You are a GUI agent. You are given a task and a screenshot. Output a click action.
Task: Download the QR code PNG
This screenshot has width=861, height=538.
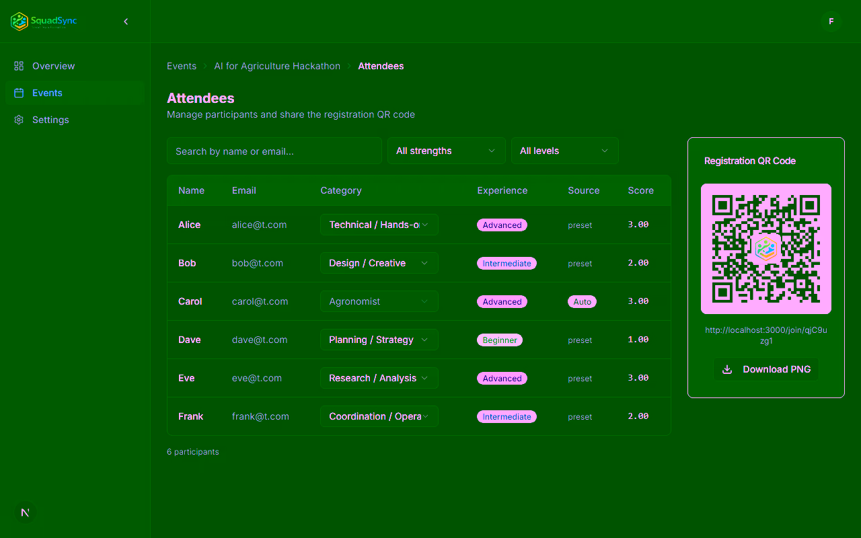(766, 369)
